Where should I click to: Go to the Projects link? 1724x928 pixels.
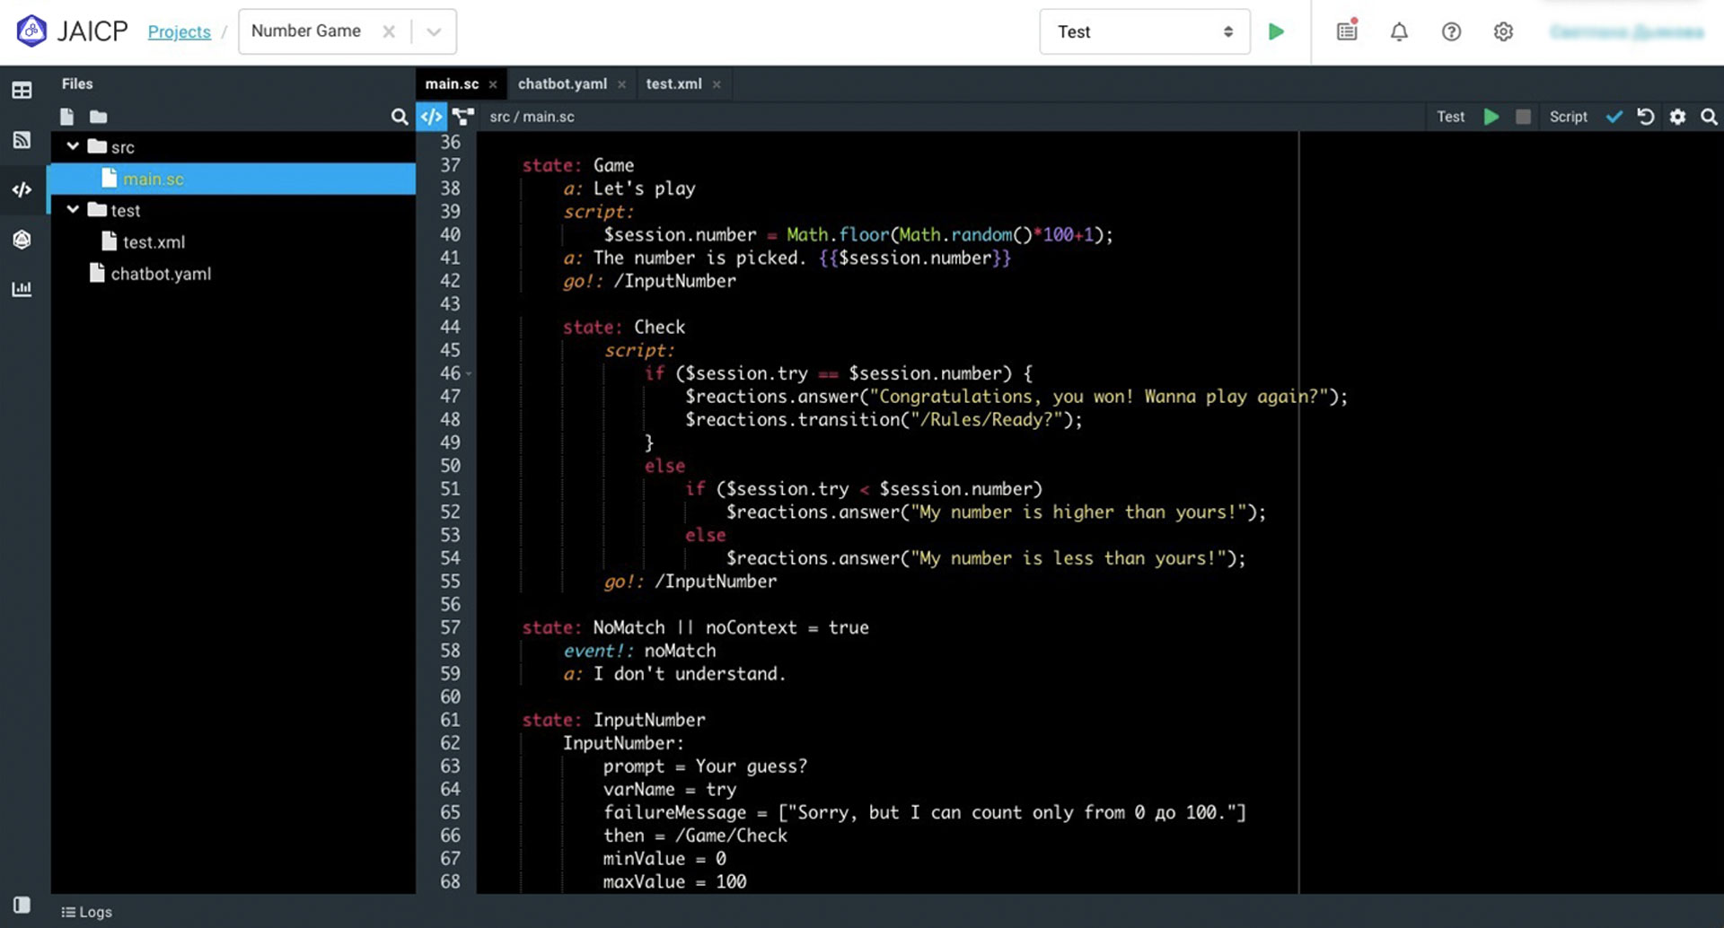179,32
